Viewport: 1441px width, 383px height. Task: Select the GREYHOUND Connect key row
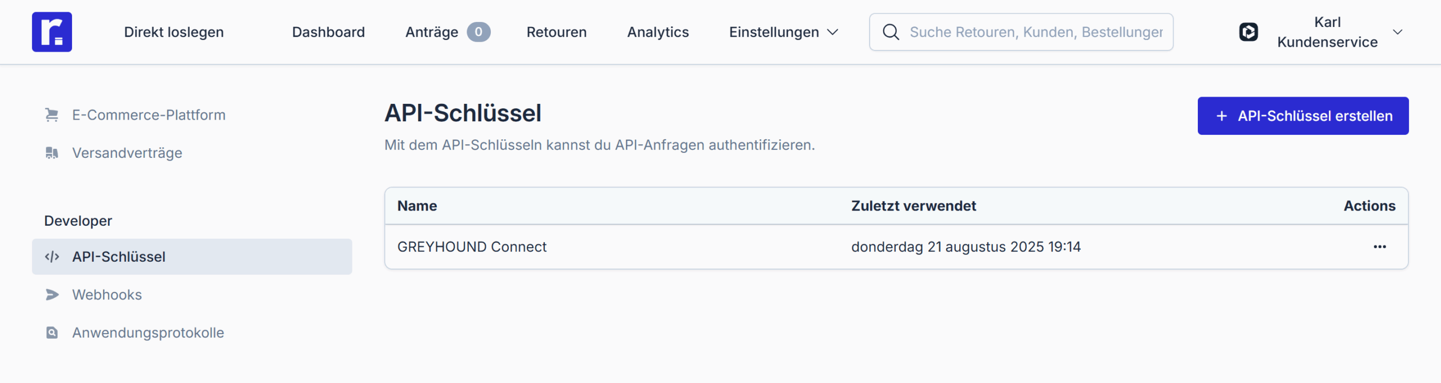(x=472, y=247)
